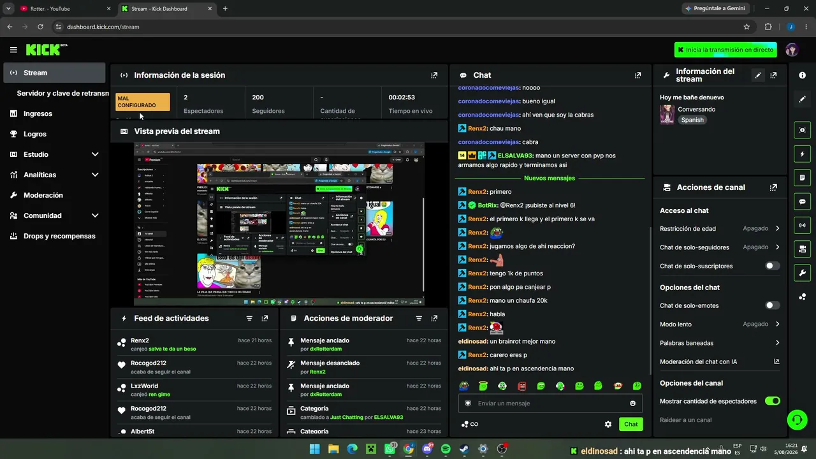The width and height of the screenshot is (816, 459).
Task: Open Moderación del chat con IA link
Action: (x=720, y=361)
